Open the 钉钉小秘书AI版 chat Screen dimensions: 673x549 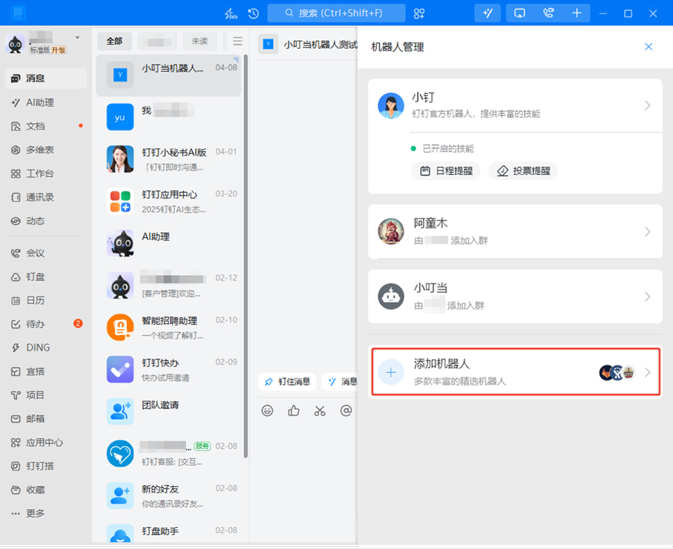click(x=169, y=160)
